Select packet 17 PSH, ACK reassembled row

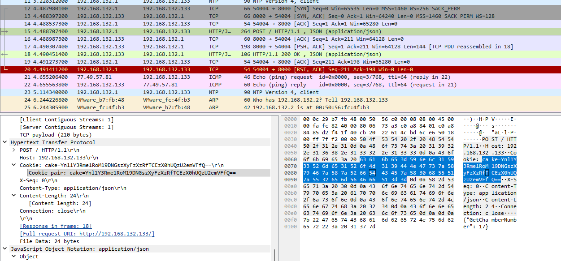point(280,47)
